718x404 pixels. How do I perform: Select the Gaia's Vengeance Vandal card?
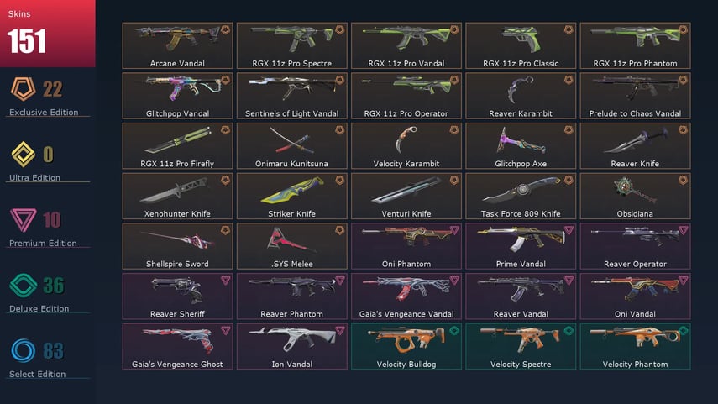click(406, 296)
